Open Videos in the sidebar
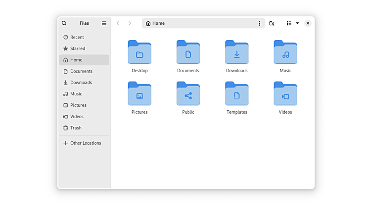 click(76, 117)
